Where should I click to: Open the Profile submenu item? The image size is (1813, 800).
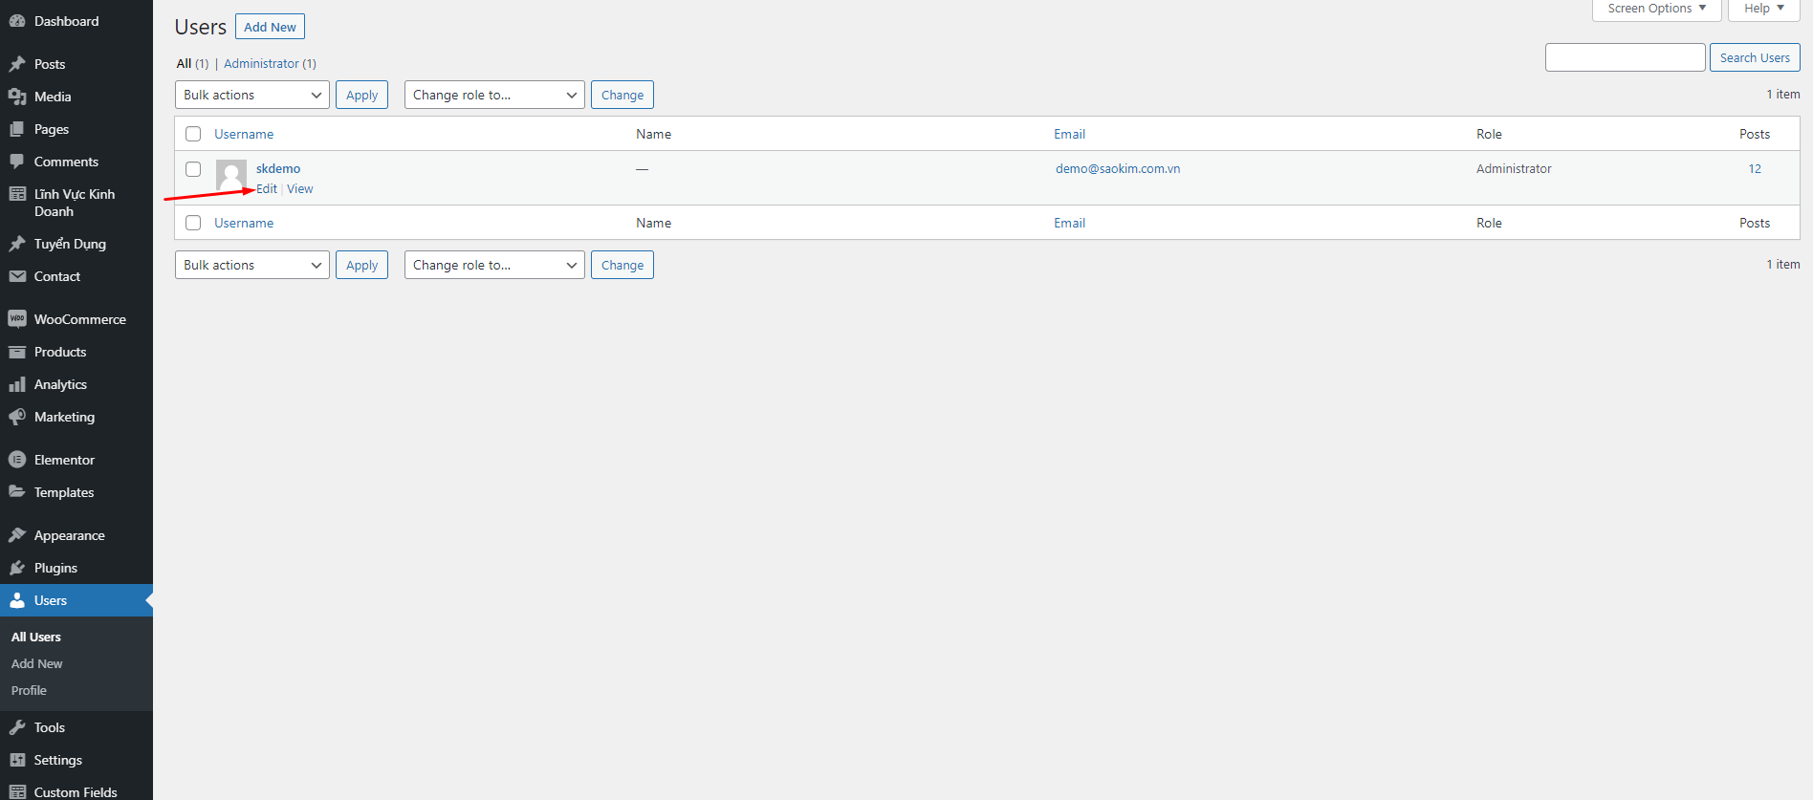[x=29, y=690]
